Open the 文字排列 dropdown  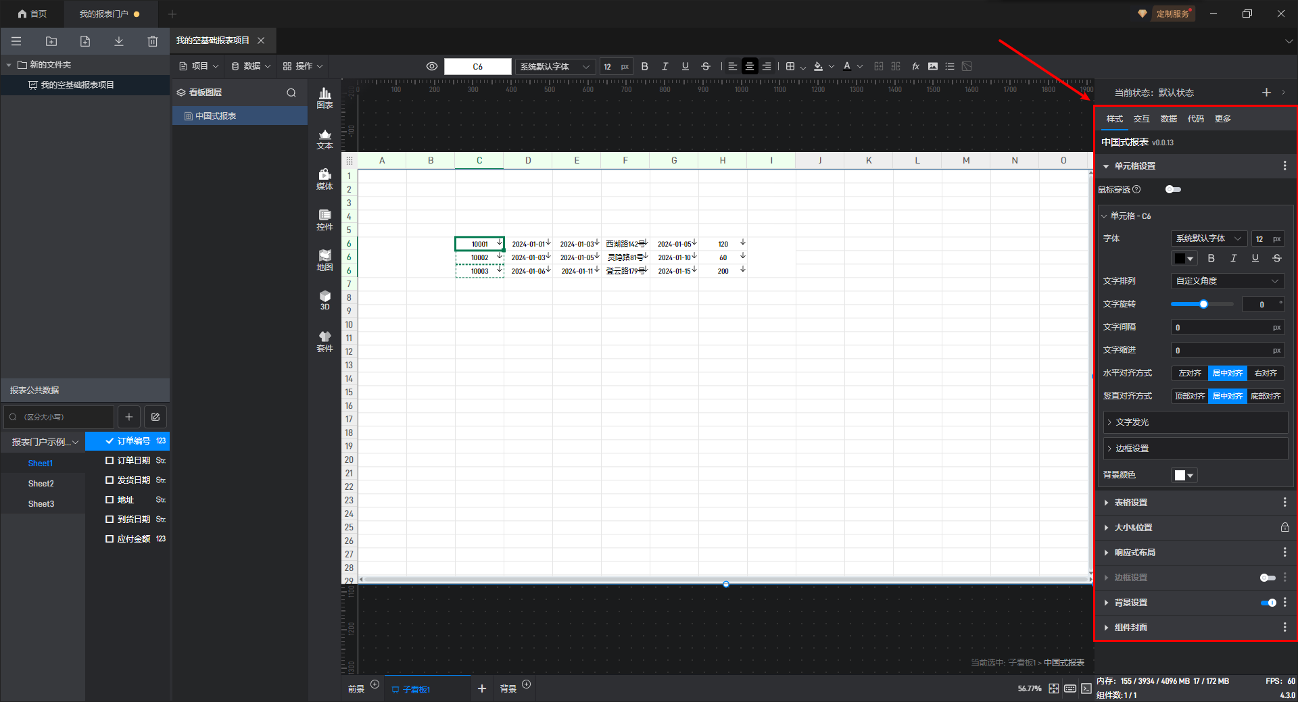click(x=1227, y=281)
